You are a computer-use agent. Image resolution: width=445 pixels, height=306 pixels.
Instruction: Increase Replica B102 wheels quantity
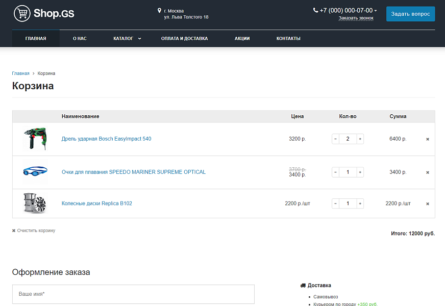(360, 203)
